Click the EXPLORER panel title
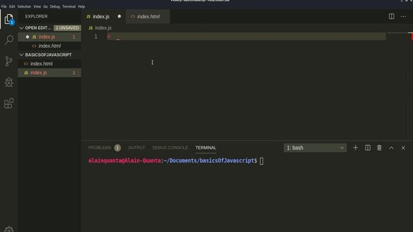The image size is (413, 232). click(36, 16)
